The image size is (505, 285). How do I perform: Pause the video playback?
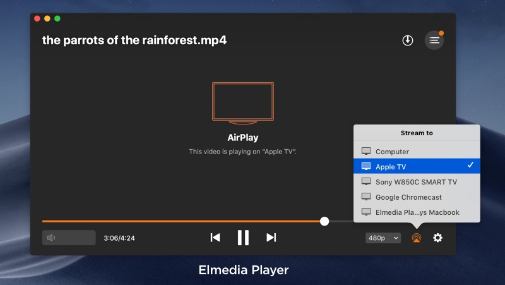click(243, 238)
